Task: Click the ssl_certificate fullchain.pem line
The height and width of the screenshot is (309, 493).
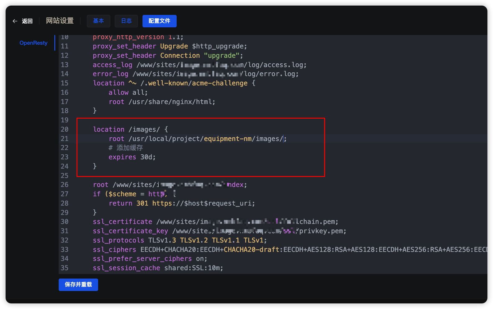Action: pyautogui.click(x=215, y=222)
